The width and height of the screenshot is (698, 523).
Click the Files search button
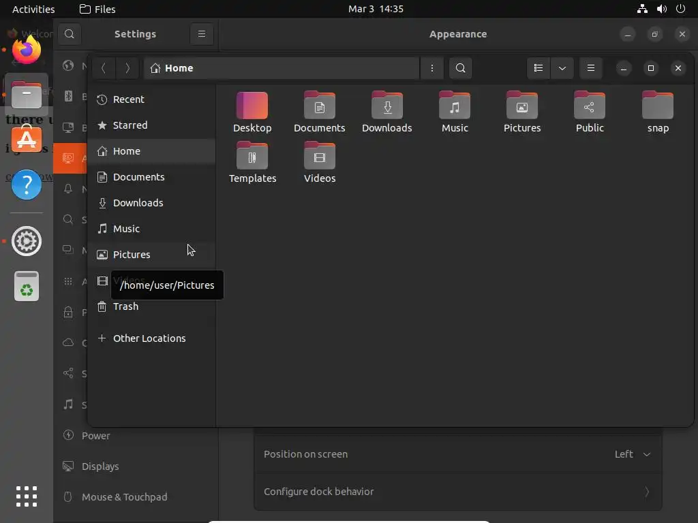(x=460, y=68)
